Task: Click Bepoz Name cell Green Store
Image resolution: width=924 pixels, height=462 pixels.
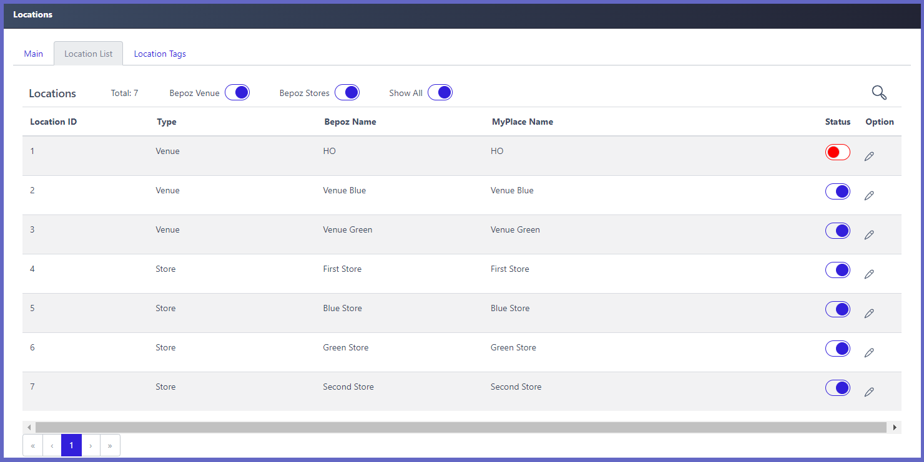Action: pos(346,347)
